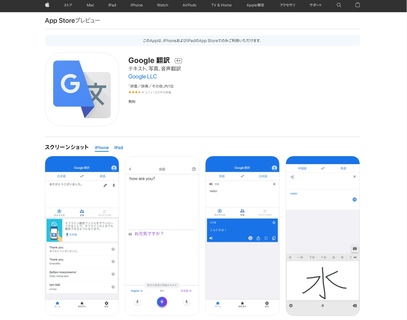Screen dimensions: 407x320
Task: Click the Google 翻訳 app icon
Action: coord(82,89)
